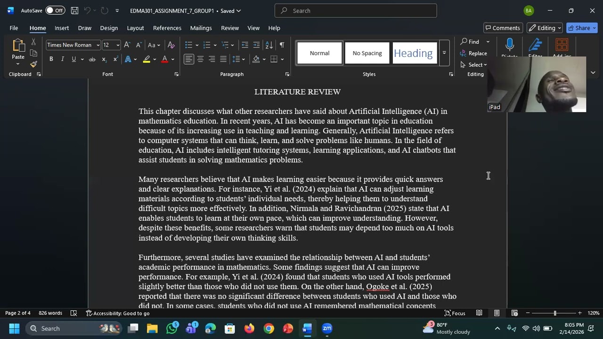This screenshot has height=339, width=603.
Task: Click the Cut scissors icon
Action: [x=33, y=42]
